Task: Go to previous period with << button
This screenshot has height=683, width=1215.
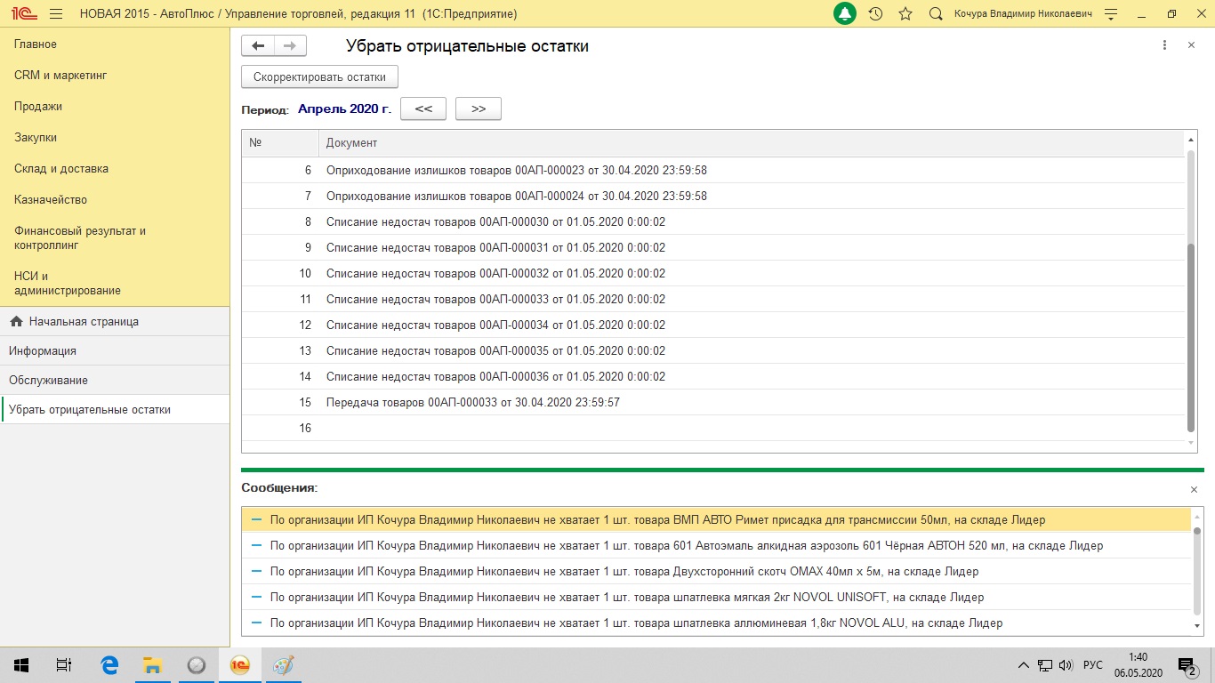Action: pyautogui.click(x=423, y=108)
